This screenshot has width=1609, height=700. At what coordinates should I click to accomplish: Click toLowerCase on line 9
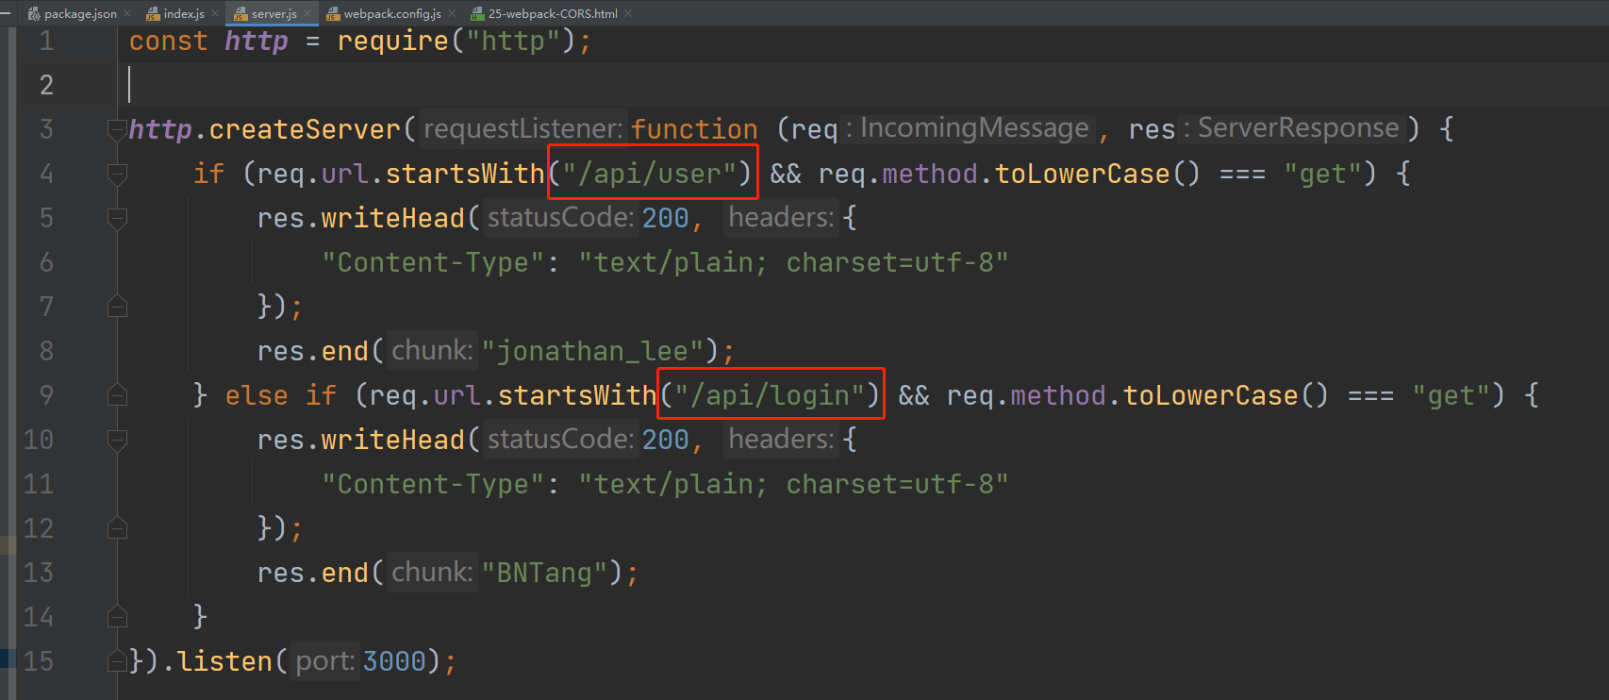1211,395
